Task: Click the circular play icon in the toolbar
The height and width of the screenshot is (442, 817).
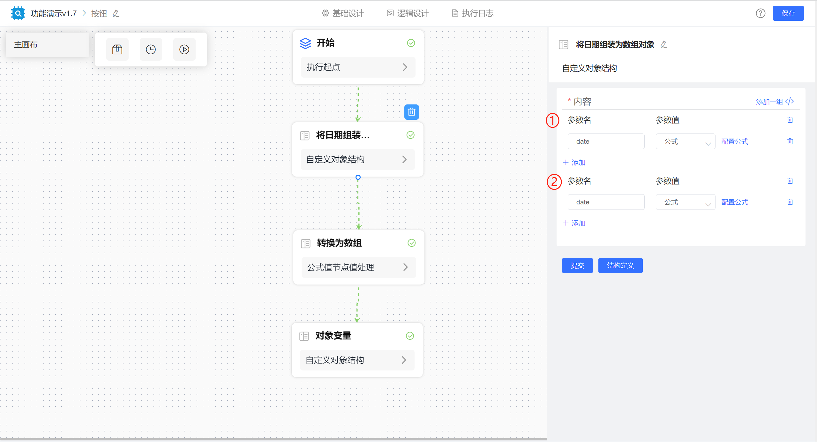Action: click(184, 49)
